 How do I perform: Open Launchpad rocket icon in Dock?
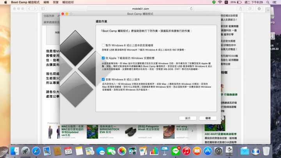(25, 151)
